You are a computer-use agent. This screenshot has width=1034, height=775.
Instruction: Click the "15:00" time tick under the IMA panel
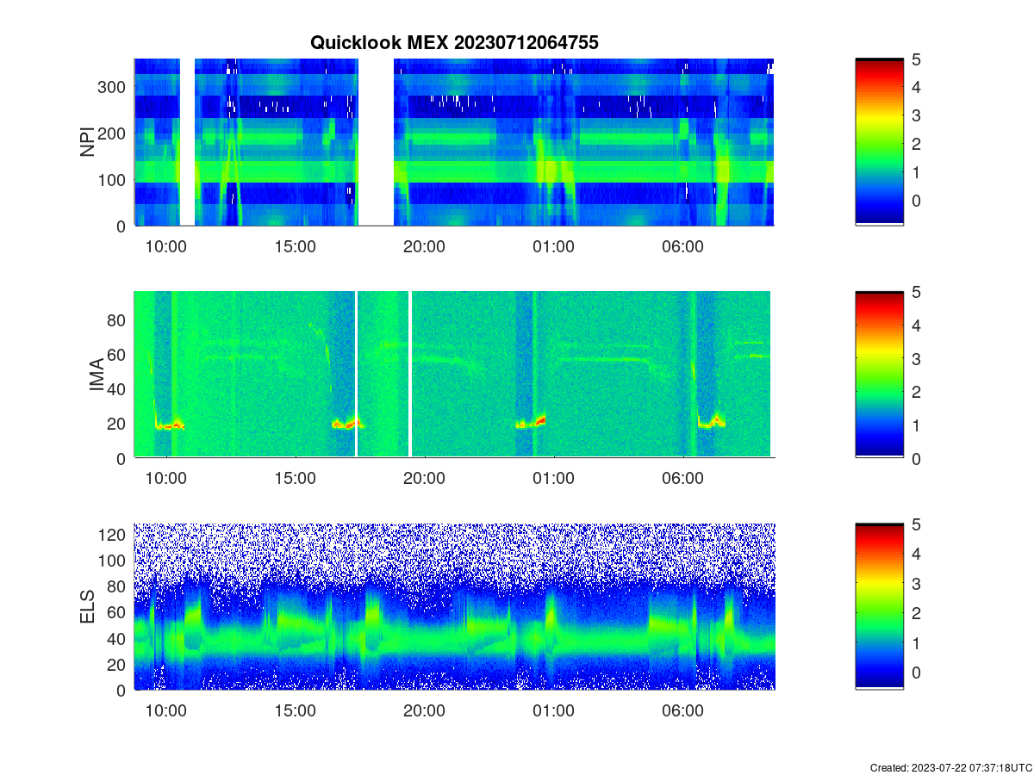tap(296, 479)
